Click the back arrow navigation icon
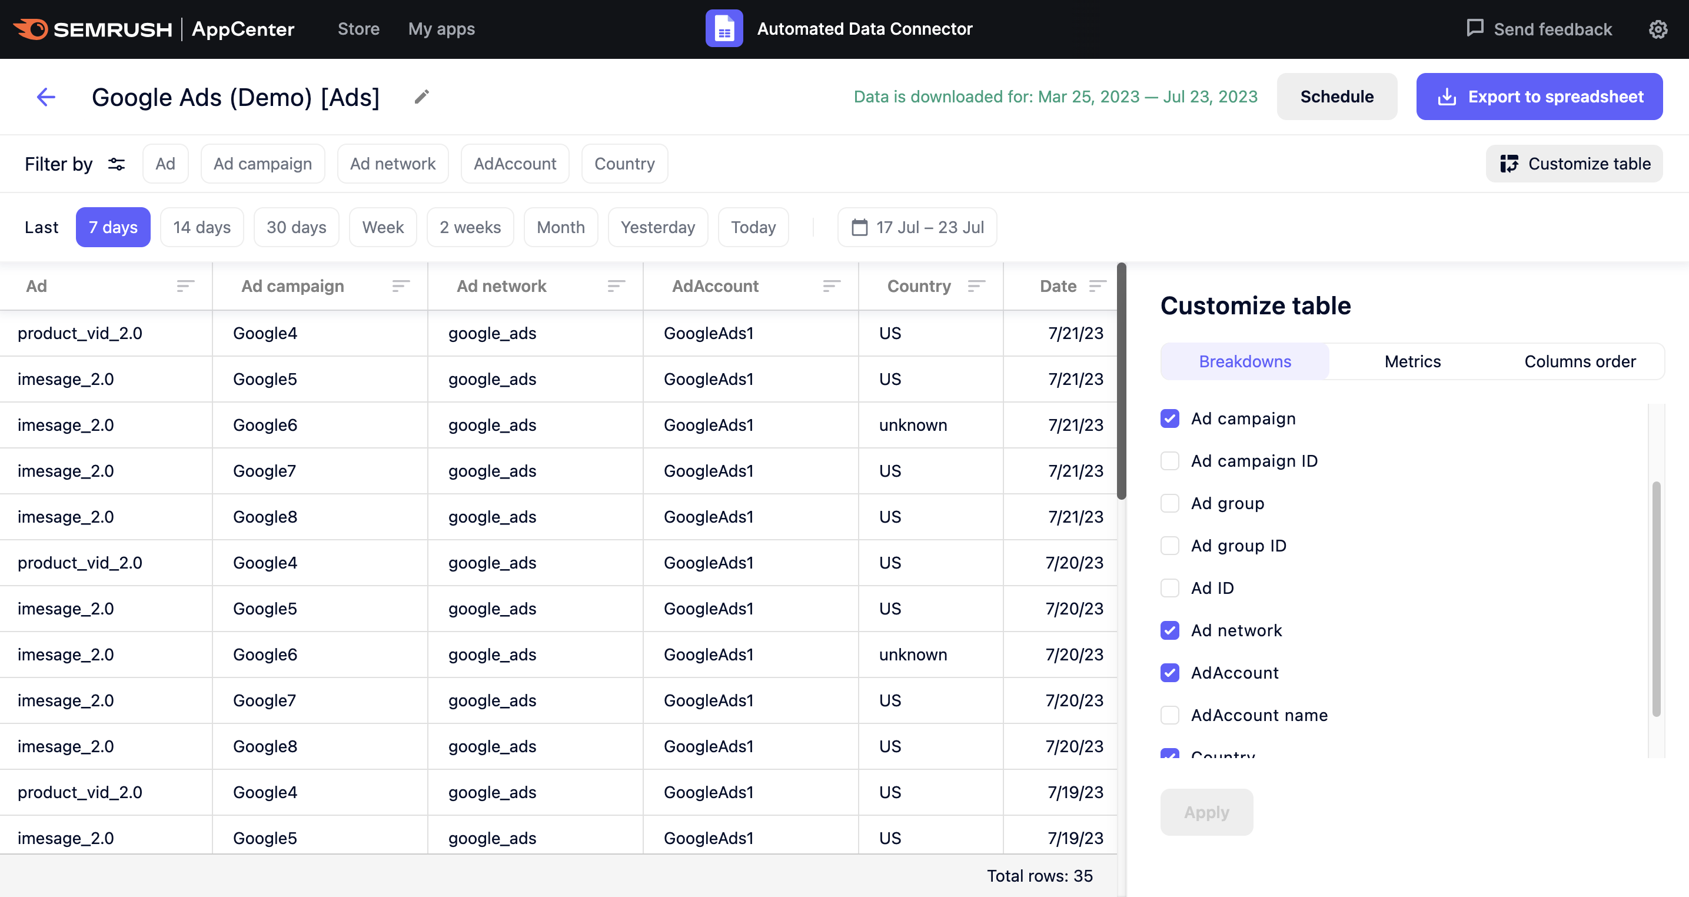This screenshot has height=897, width=1689. pos(46,97)
